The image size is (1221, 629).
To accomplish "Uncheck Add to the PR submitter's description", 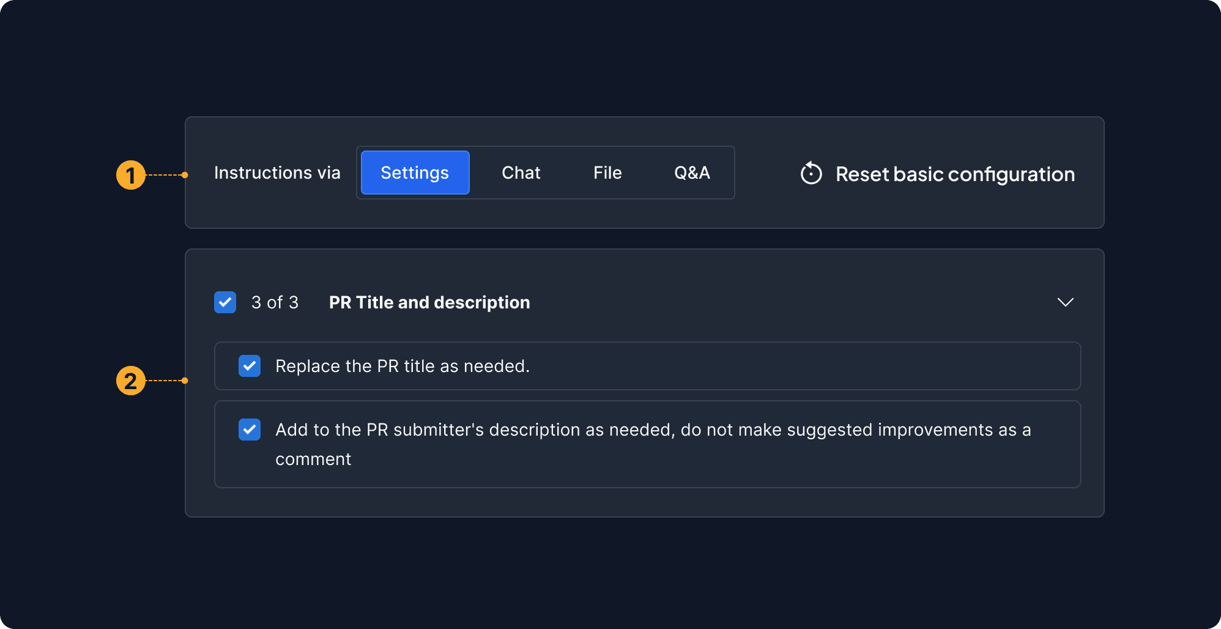I will (250, 430).
